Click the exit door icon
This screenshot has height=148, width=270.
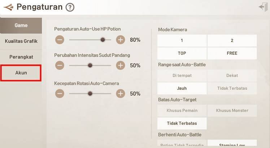pos(263,7)
